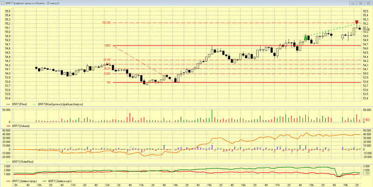
Task: Click the BRF7 chart window icon
Action: [3, 3]
